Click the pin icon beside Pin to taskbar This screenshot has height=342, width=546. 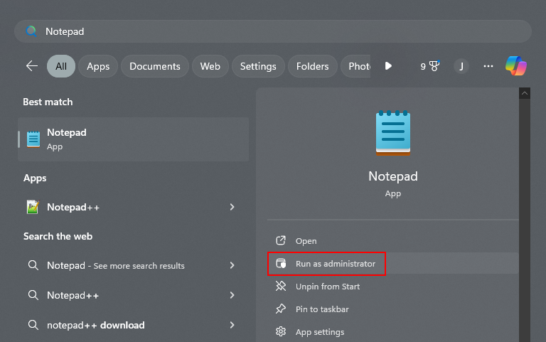[x=281, y=309]
